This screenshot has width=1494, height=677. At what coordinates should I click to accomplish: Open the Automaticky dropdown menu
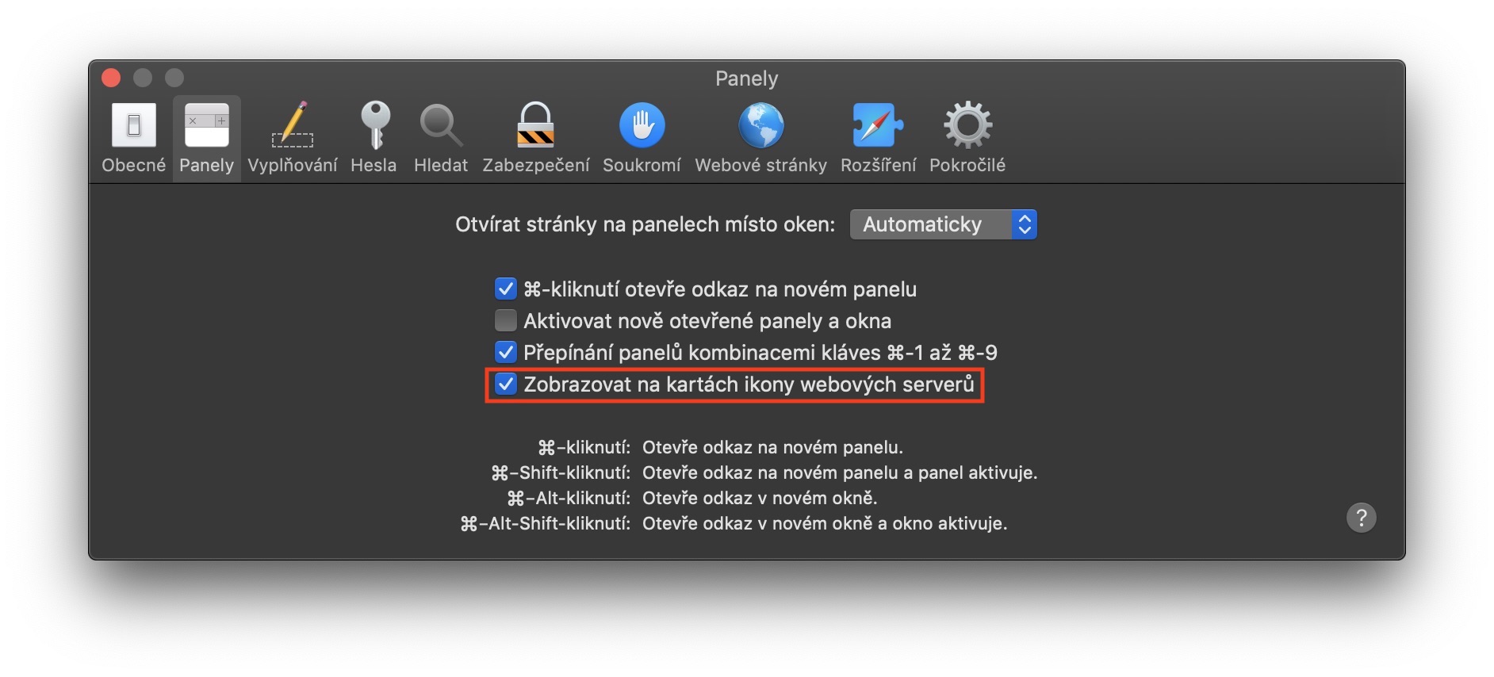pyautogui.click(x=943, y=224)
